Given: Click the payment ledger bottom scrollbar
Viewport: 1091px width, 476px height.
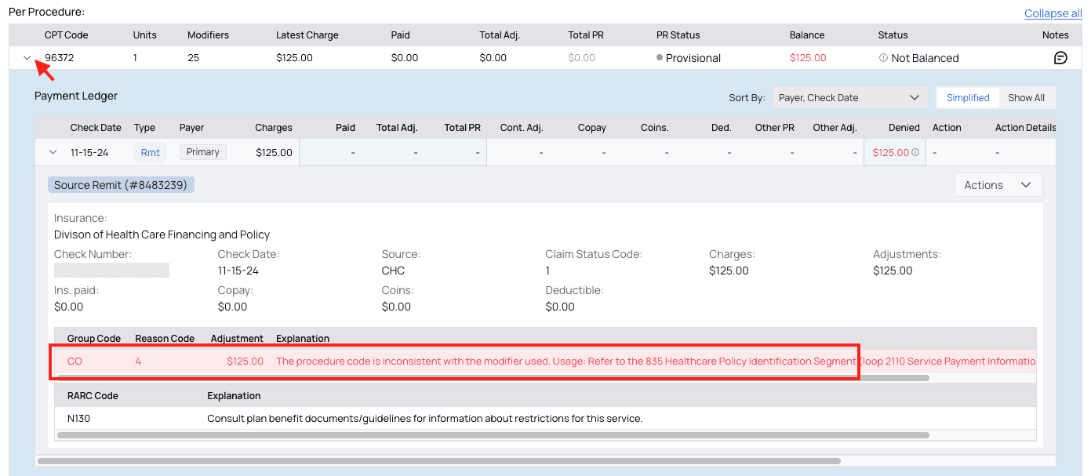Looking at the screenshot, I should pos(438,461).
